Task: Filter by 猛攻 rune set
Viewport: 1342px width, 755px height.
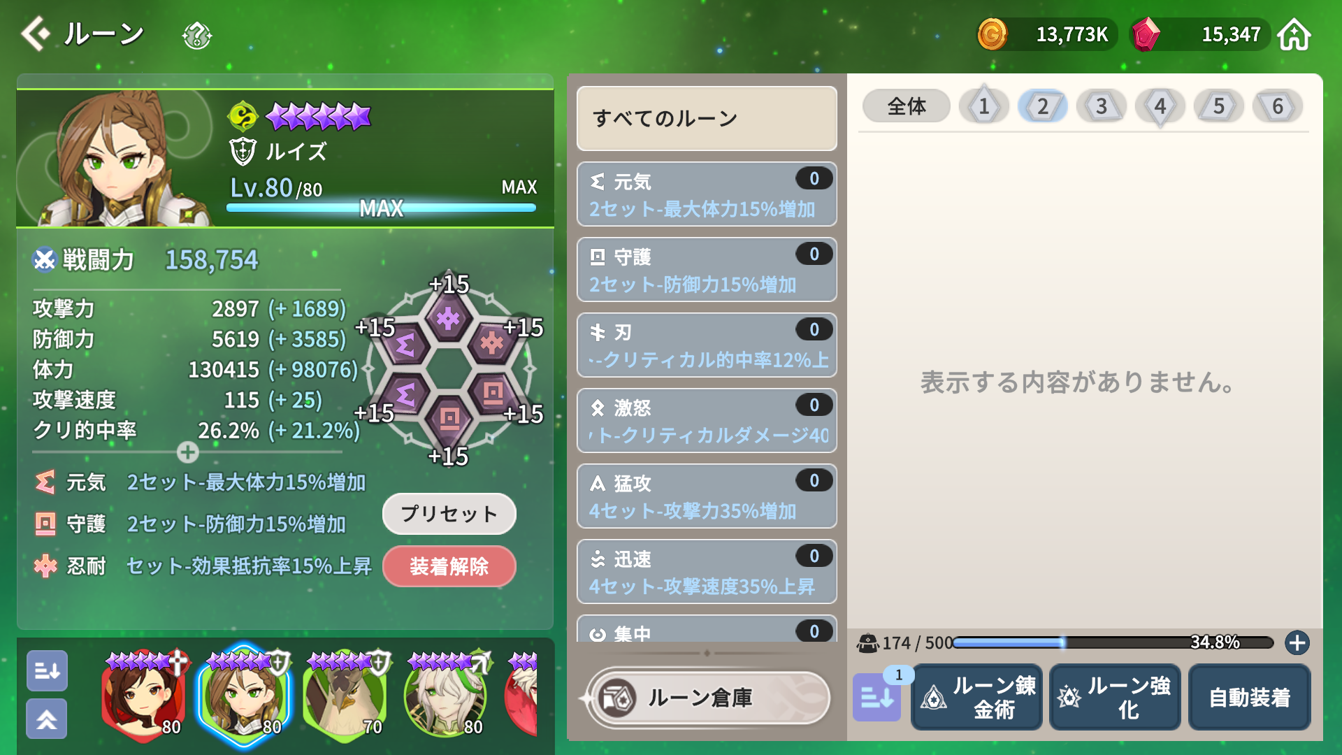Action: pyautogui.click(x=707, y=496)
